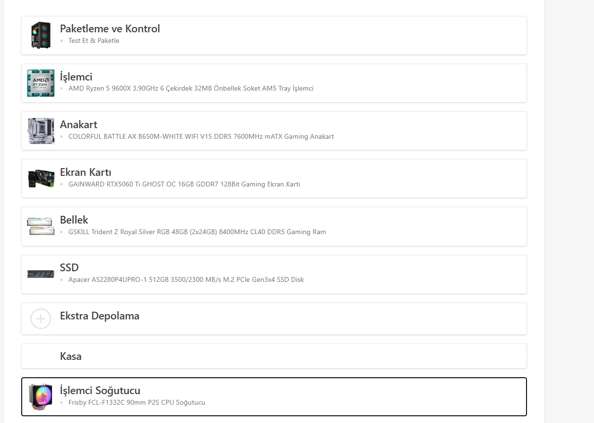Click the PC case icon for Paketleme ve Kontrol

click(x=41, y=35)
